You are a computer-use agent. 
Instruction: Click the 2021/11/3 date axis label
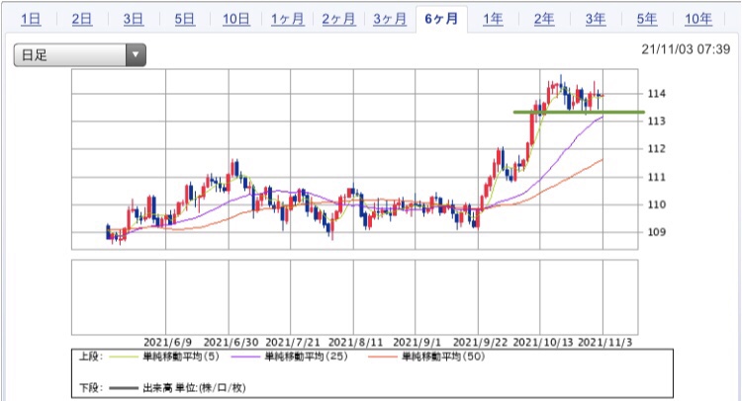[605, 343]
